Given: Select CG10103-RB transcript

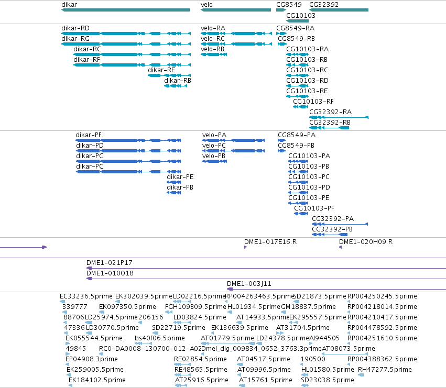Looking at the screenshot, I should [297, 65].
